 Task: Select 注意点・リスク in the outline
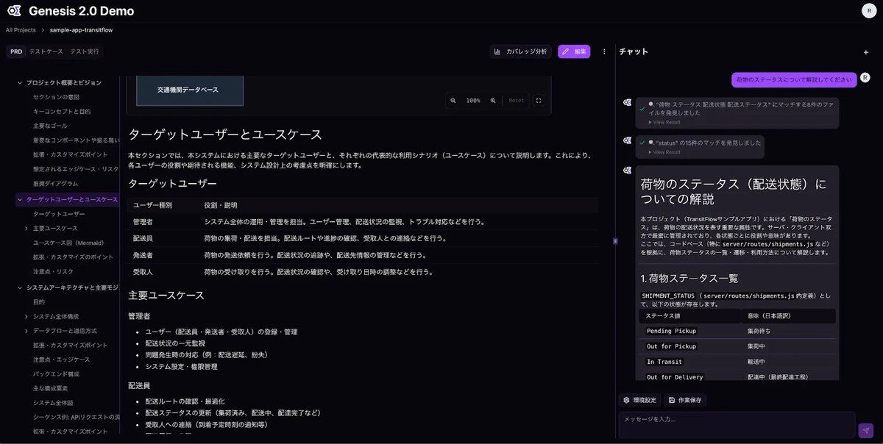click(53, 272)
